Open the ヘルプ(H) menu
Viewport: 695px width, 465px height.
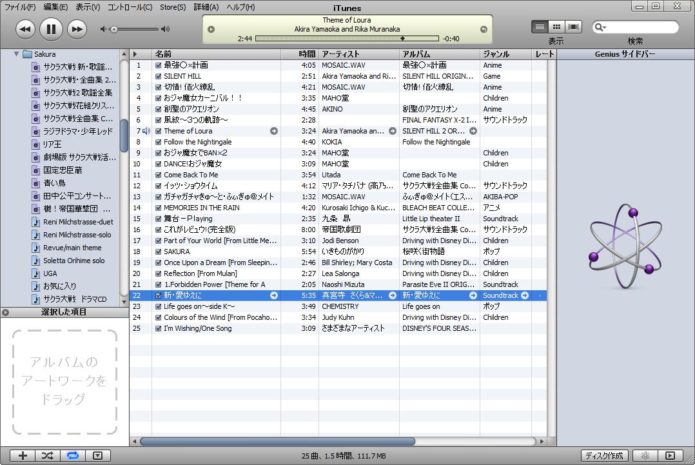click(x=240, y=7)
